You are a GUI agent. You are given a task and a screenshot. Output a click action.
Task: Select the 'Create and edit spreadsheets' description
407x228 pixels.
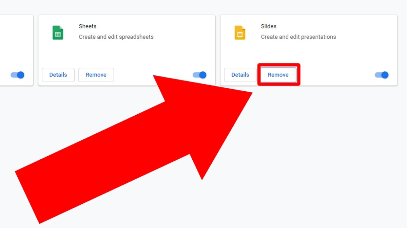coord(116,37)
